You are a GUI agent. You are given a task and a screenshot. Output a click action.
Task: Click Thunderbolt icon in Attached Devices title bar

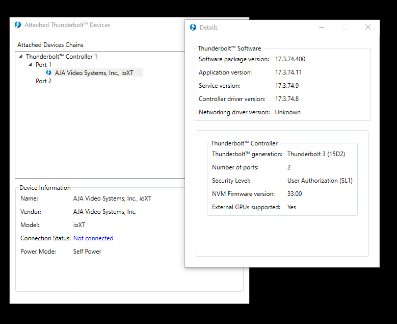[18, 24]
